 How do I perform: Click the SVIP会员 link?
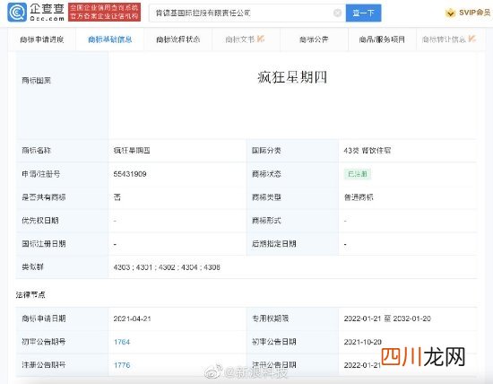pyautogui.click(x=474, y=13)
